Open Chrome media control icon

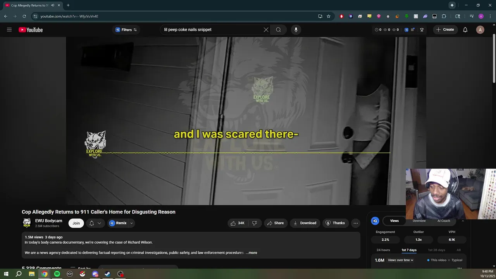click(472, 16)
